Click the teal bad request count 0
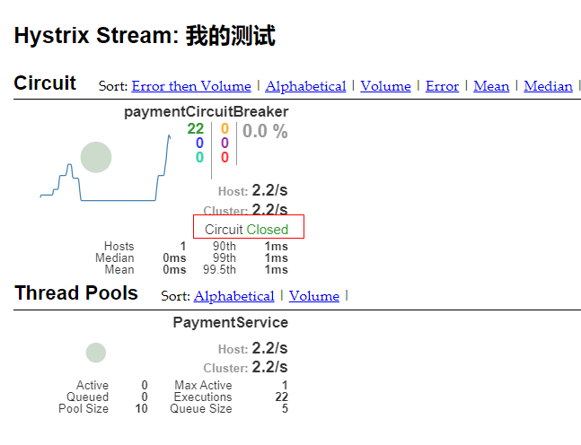Screen dimensions: 581x445 (x=199, y=157)
